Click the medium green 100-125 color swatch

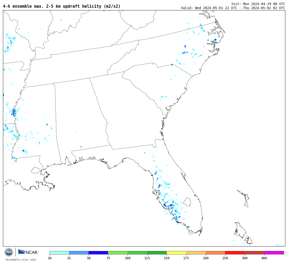[x=137, y=253]
